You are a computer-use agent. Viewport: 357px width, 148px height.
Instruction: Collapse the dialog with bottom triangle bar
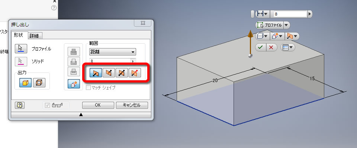click(81, 115)
